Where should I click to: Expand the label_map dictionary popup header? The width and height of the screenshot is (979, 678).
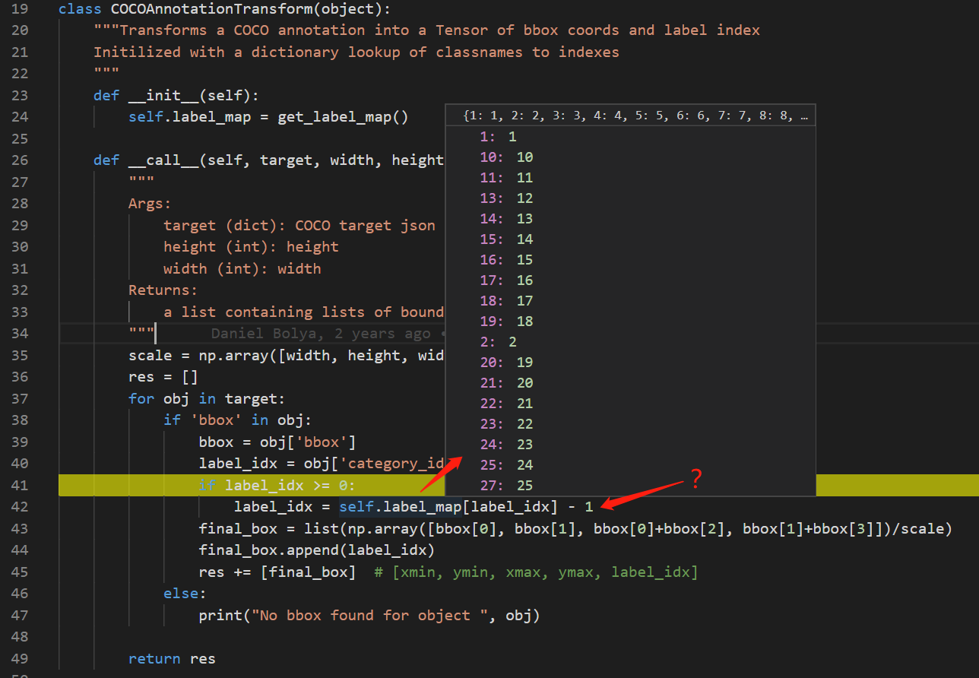tap(629, 115)
